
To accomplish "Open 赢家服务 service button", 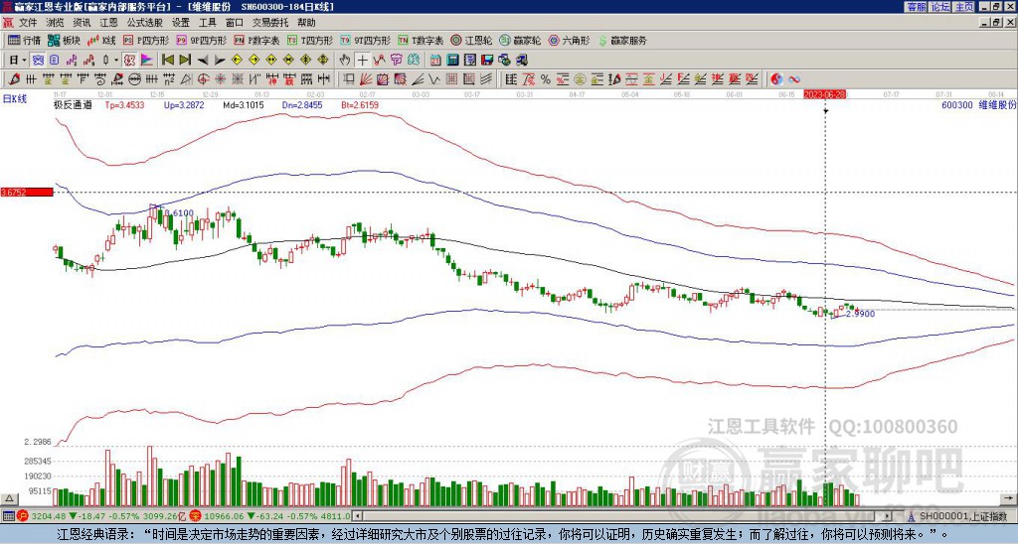I will (x=622, y=40).
